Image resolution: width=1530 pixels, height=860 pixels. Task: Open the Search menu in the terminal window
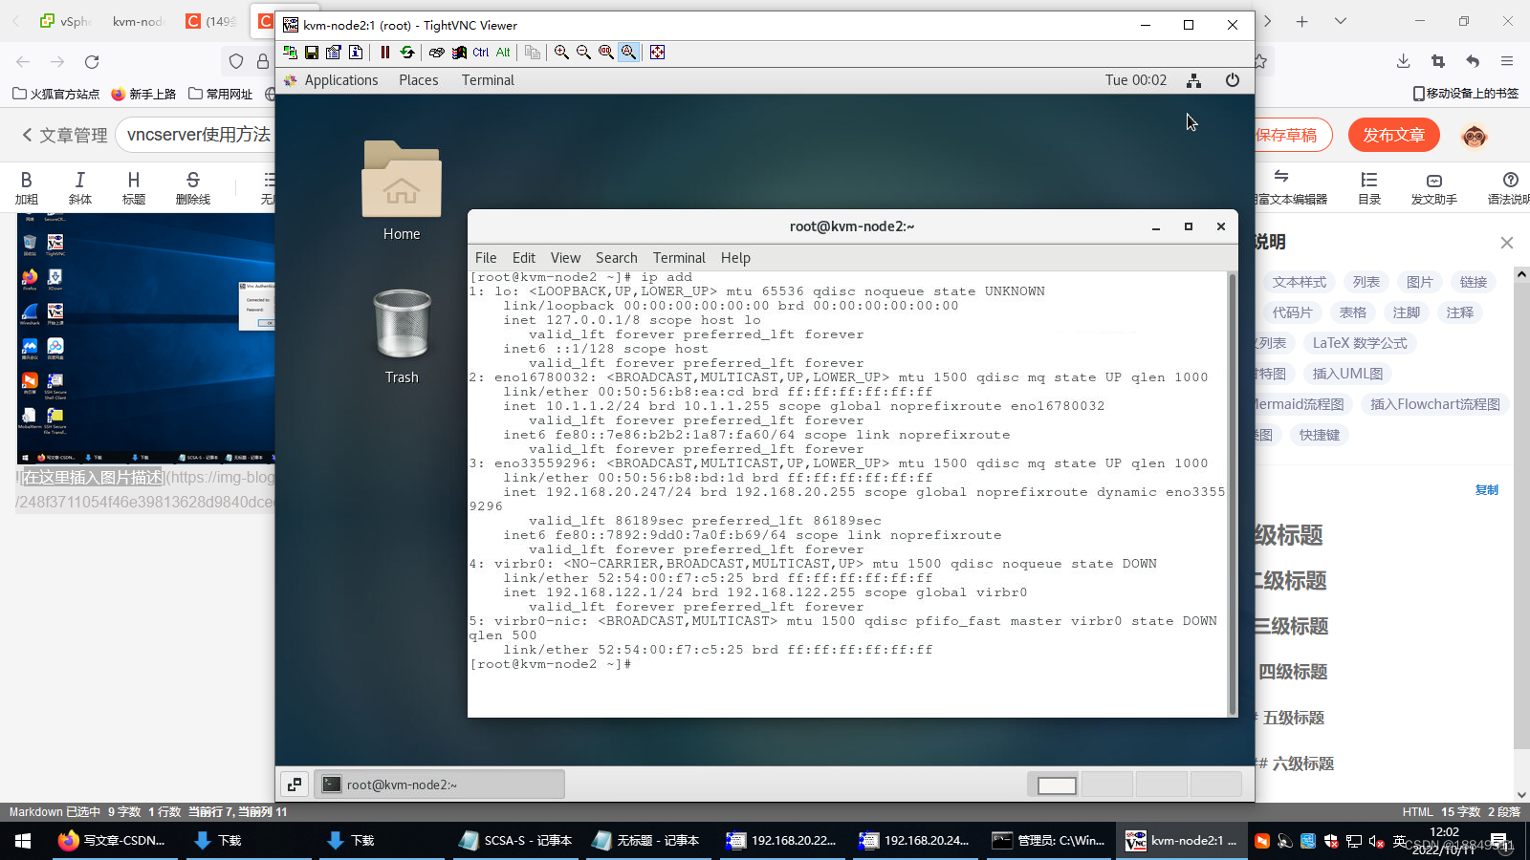coord(616,257)
